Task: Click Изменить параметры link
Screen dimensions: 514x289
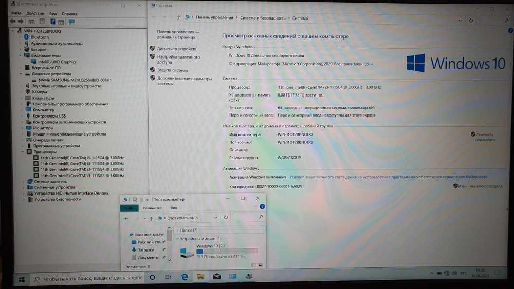Action: 485,137
